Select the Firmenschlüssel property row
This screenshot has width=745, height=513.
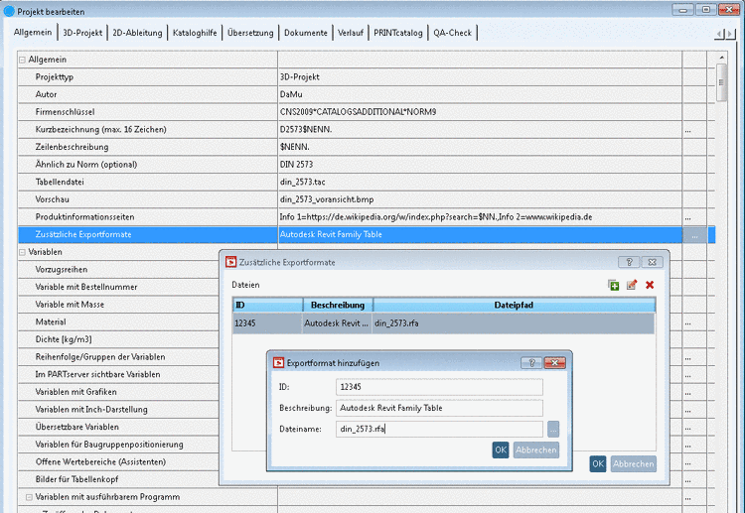[367, 112]
